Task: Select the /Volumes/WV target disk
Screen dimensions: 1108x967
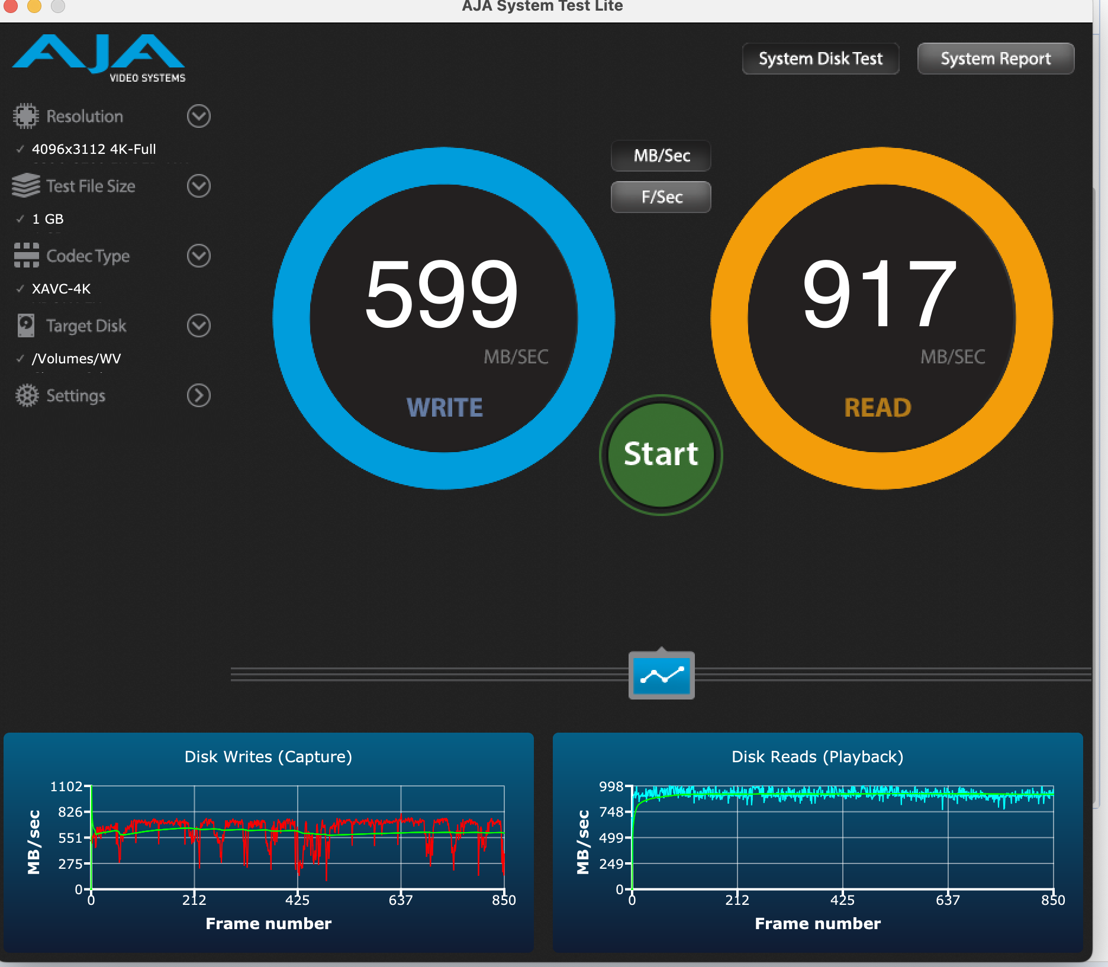Action: [76, 359]
